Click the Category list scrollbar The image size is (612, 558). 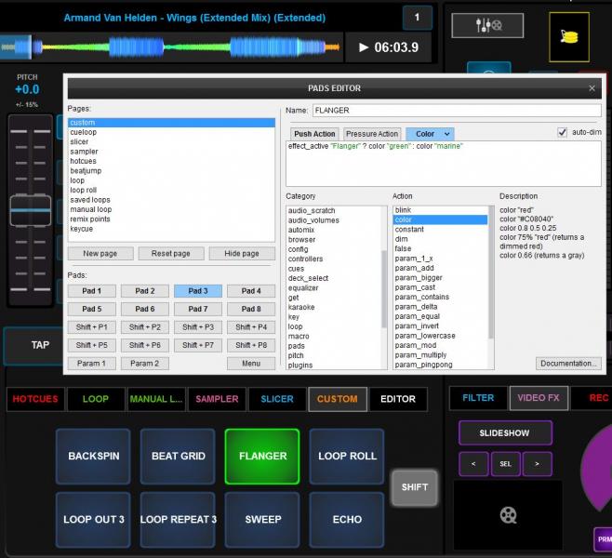tap(384, 287)
